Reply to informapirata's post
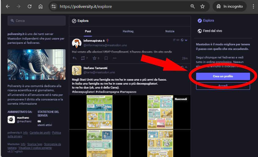 pos(74,58)
